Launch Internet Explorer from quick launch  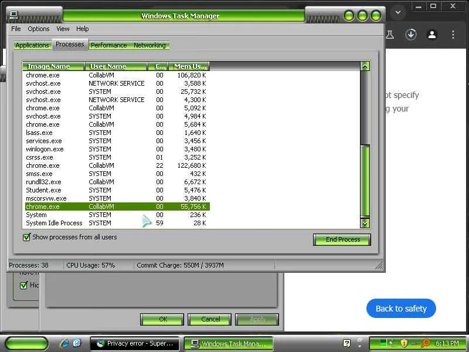64,343
